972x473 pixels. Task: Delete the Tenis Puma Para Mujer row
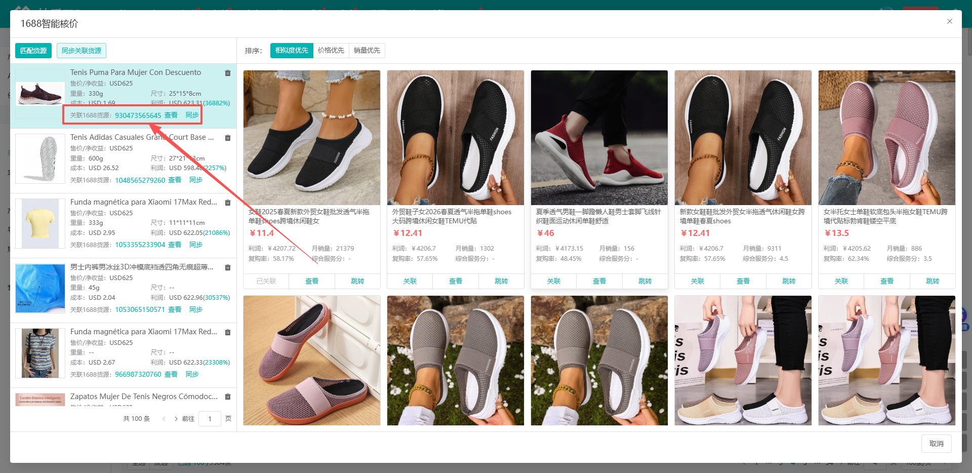click(x=228, y=73)
